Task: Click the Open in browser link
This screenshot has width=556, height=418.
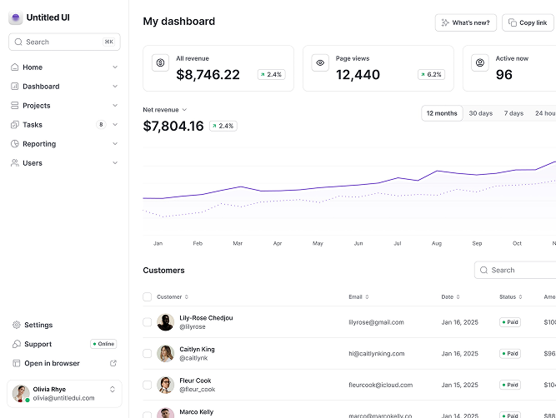Action: (x=64, y=363)
